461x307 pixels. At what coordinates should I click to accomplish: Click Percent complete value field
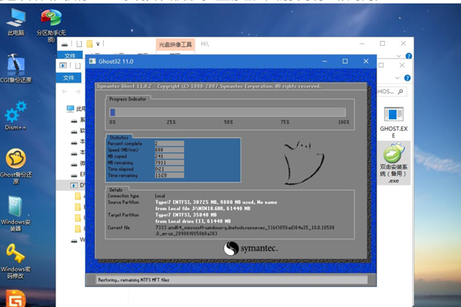point(170,143)
